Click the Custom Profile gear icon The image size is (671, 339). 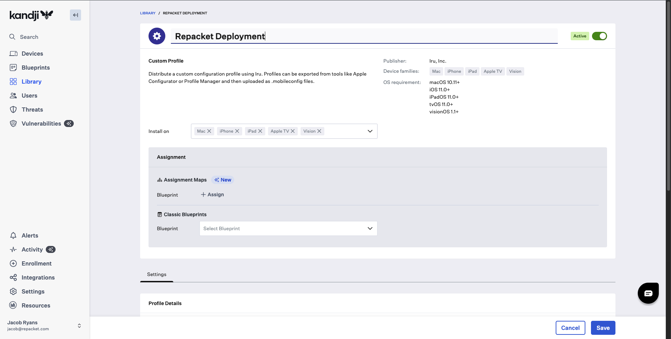coord(157,36)
